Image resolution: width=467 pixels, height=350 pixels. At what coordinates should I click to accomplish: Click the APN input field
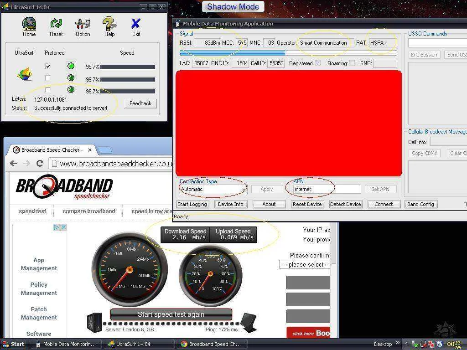pos(327,189)
